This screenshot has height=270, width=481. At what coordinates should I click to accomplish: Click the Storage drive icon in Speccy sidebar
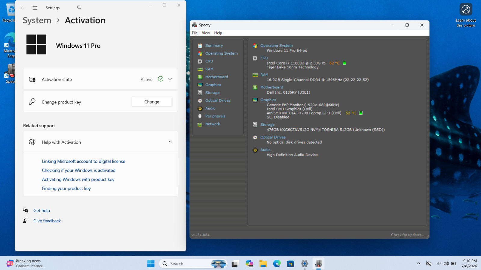200,93
